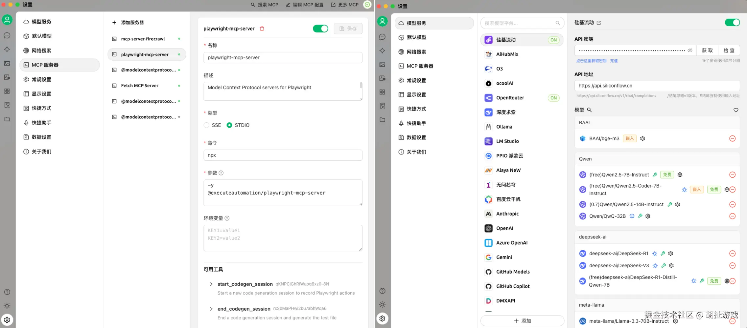Focus the 搜索模型平台 search box

(522, 23)
